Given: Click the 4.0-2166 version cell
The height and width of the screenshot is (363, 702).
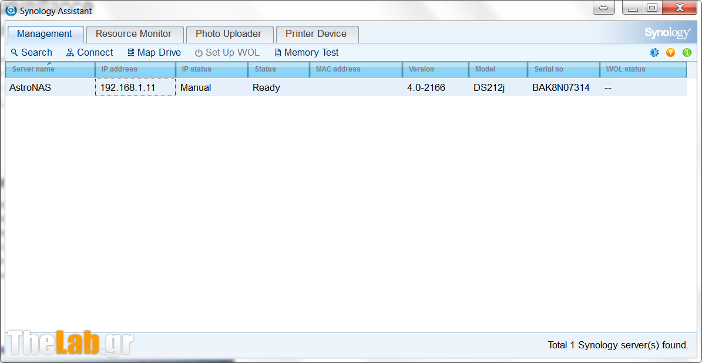Looking at the screenshot, I should 436,87.
